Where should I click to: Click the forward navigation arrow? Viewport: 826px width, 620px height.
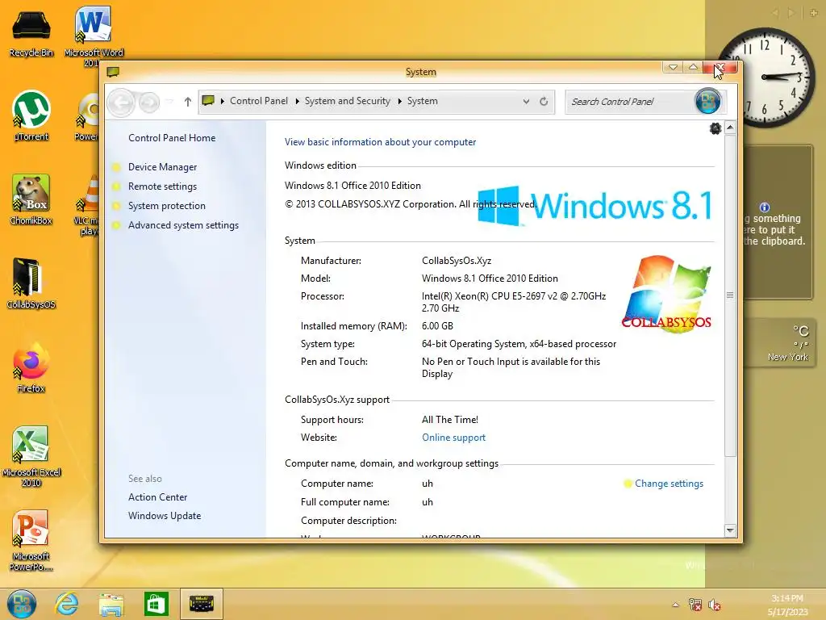coord(149,102)
